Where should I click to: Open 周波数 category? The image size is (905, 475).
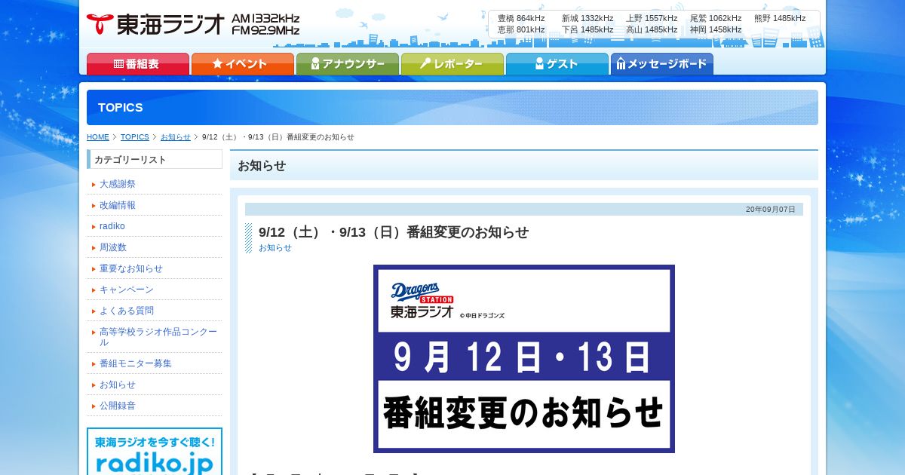[x=113, y=247]
